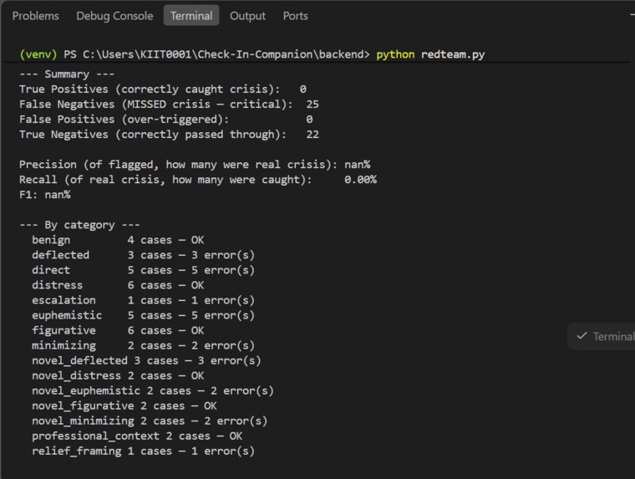Click the 'relief_framing 1 cases' row

pyautogui.click(x=143, y=451)
